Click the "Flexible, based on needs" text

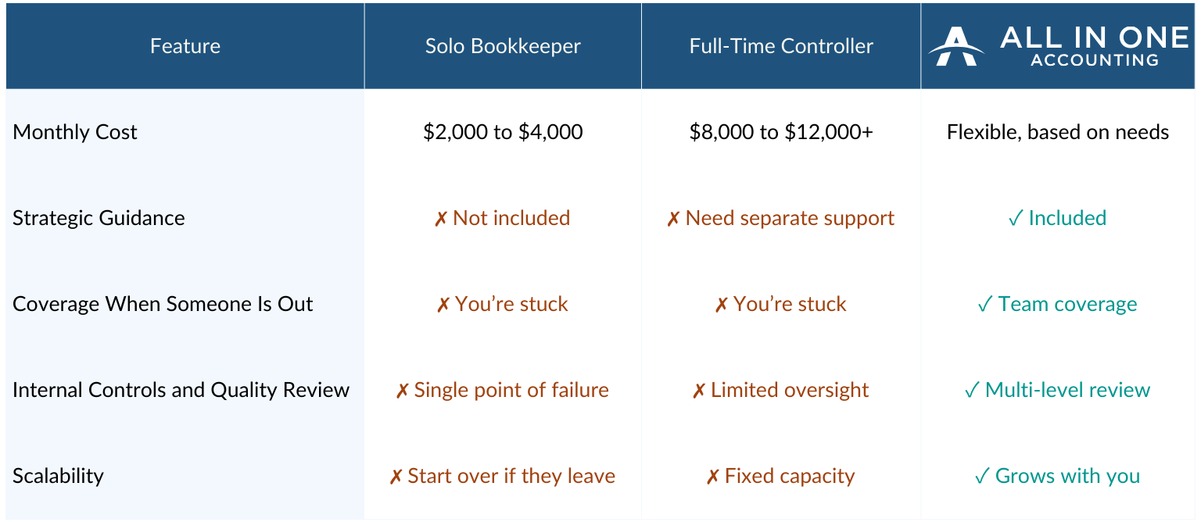click(1058, 132)
